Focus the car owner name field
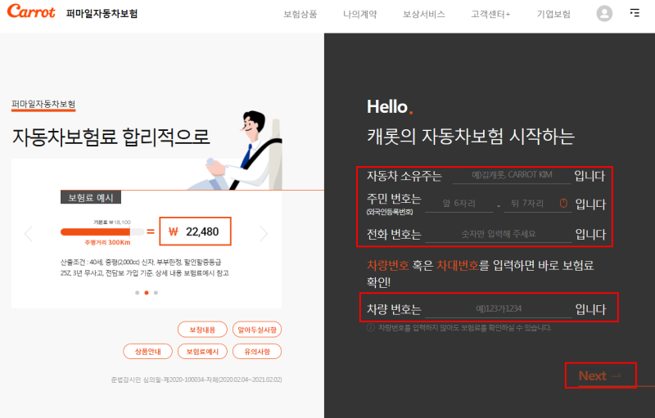The height and width of the screenshot is (418, 655). [512, 175]
